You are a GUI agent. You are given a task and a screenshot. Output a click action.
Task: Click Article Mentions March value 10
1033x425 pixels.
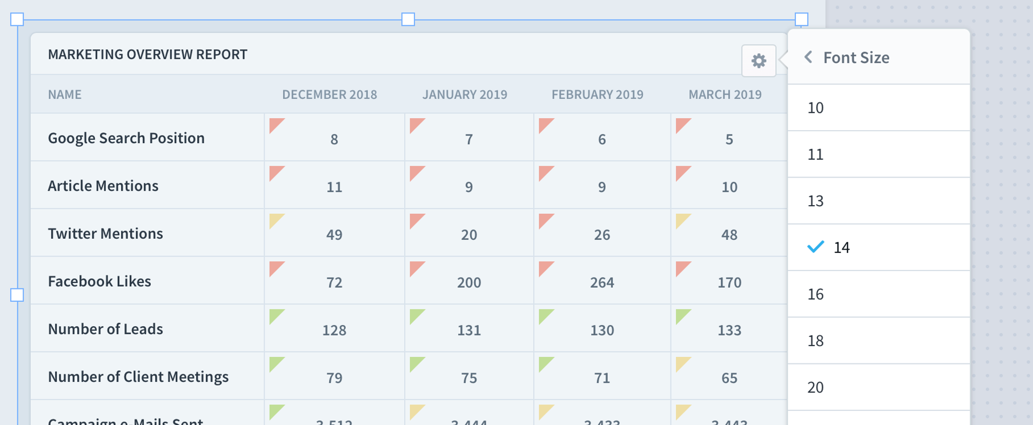tap(729, 187)
